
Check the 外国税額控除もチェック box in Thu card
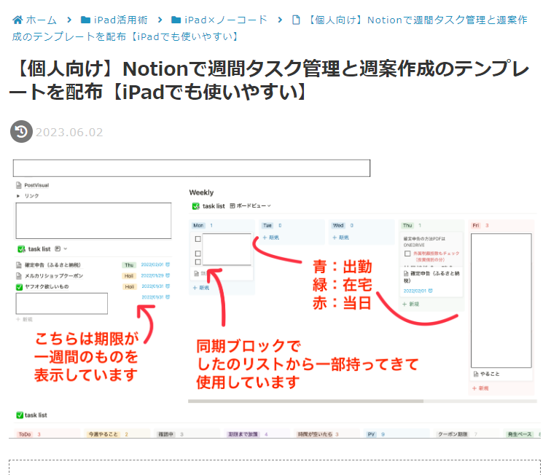(407, 254)
